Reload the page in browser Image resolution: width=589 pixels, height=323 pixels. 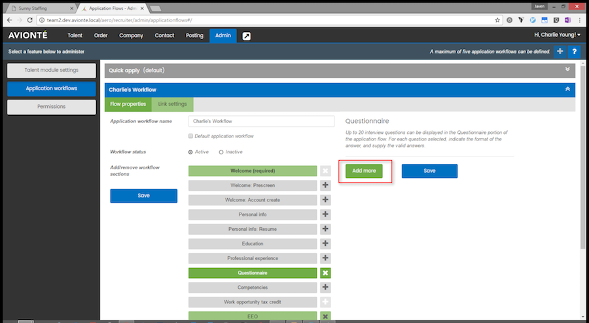(x=29, y=20)
